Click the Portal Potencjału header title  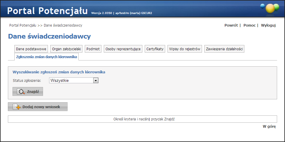[47, 11]
